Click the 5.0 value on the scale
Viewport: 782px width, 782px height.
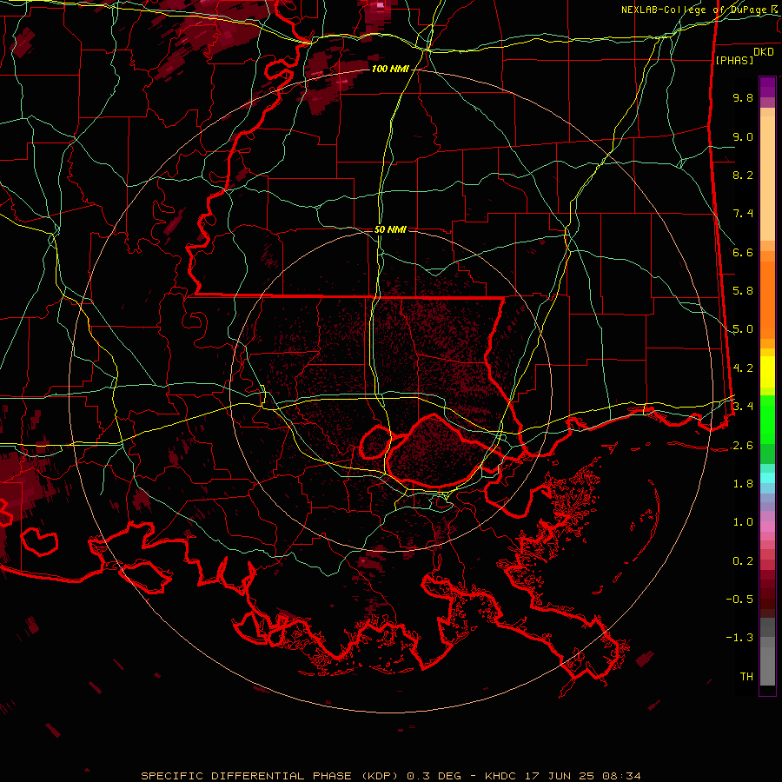point(743,329)
